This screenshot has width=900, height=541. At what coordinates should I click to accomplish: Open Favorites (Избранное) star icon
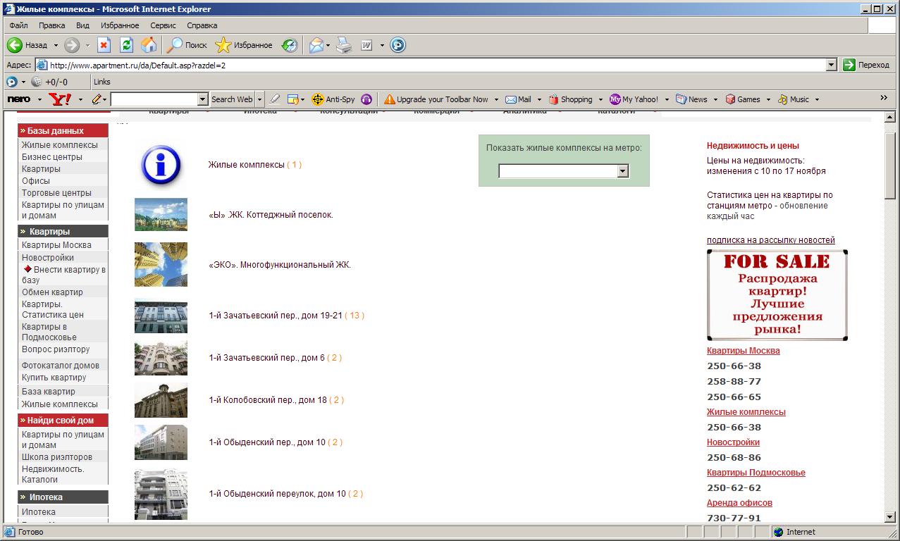point(223,45)
